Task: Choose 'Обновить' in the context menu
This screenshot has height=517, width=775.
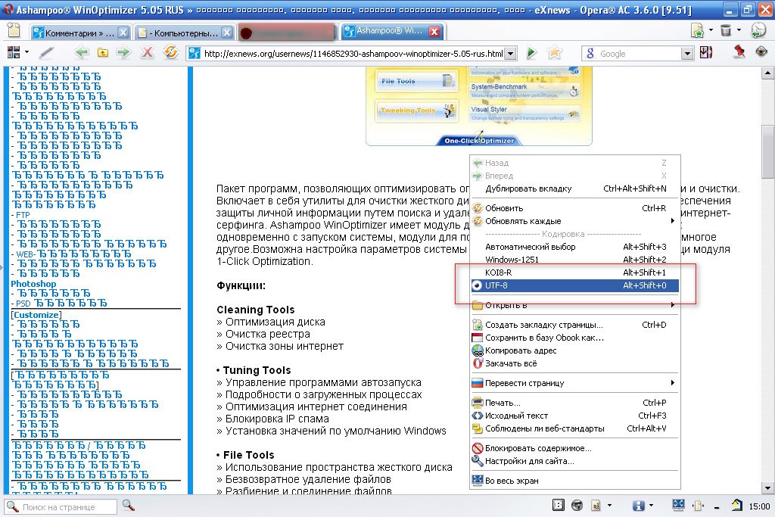Action: [575, 208]
